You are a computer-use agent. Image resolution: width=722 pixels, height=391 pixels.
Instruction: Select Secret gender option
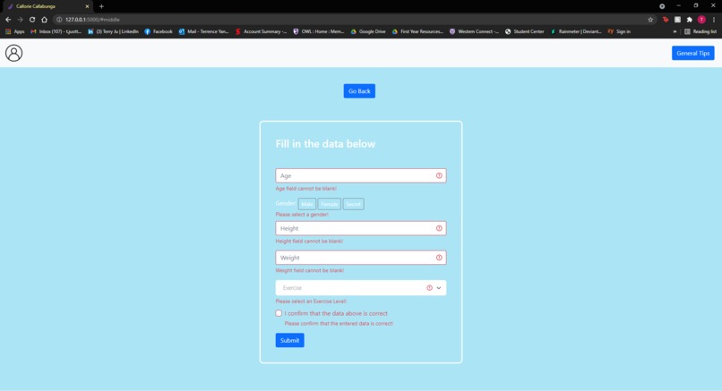click(x=353, y=204)
